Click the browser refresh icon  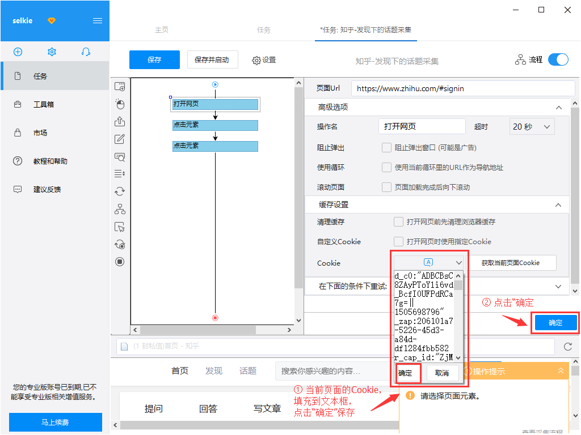click(x=567, y=347)
